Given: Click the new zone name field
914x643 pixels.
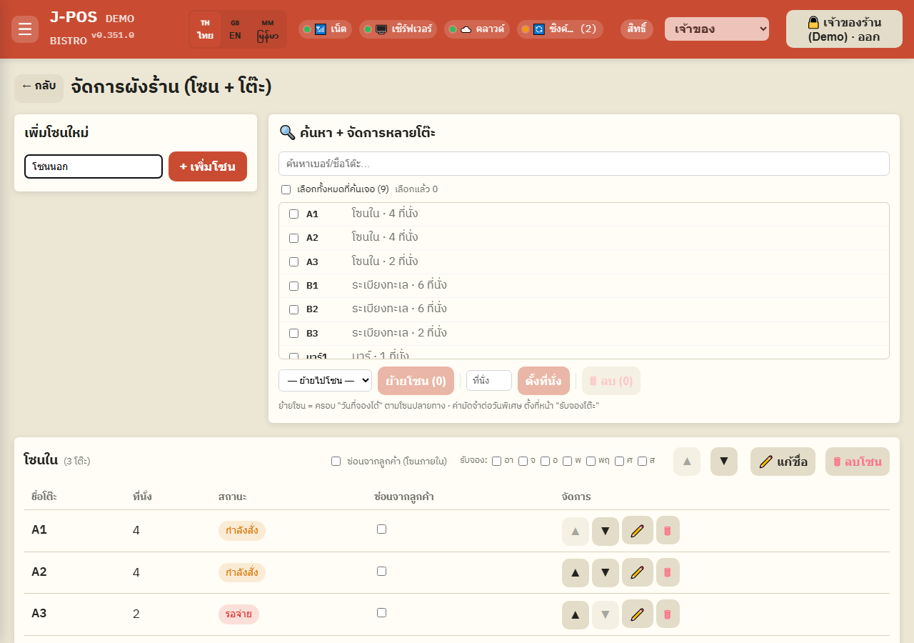Looking at the screenshot, I should (x=94, y=166).
